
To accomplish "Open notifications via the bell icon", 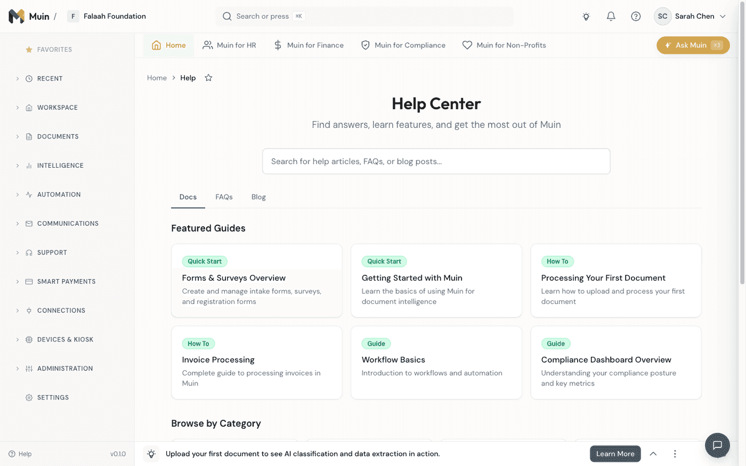I will tap(611, 17).
